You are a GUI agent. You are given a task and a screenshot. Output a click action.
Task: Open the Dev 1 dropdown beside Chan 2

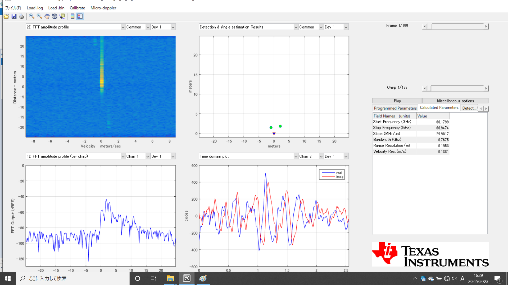coord(336,156)
